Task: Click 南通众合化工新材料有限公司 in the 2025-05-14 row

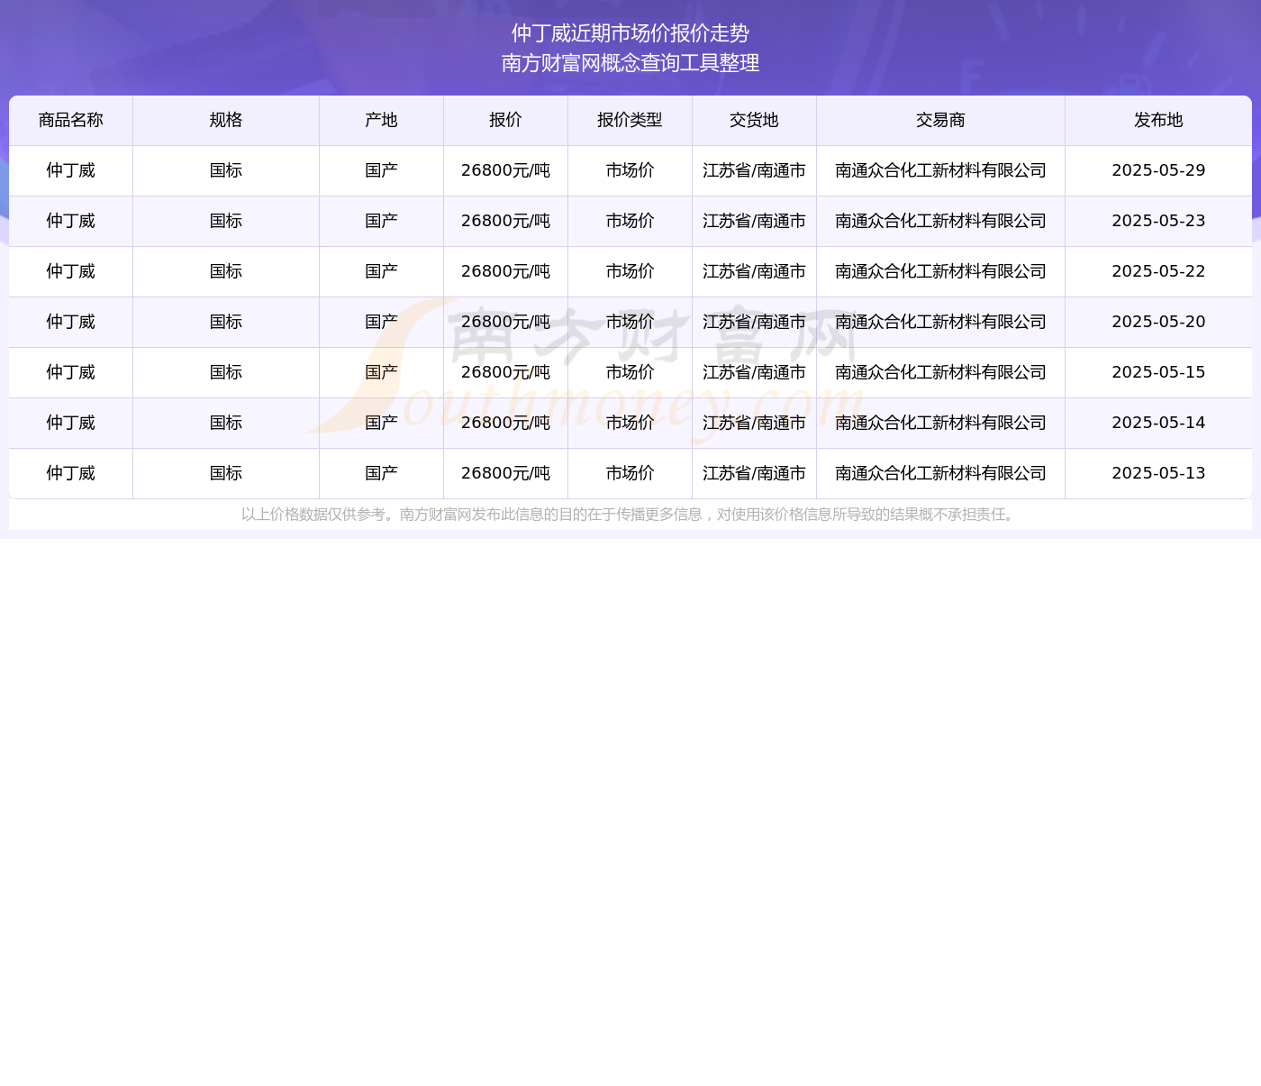Action: [940, 423]
